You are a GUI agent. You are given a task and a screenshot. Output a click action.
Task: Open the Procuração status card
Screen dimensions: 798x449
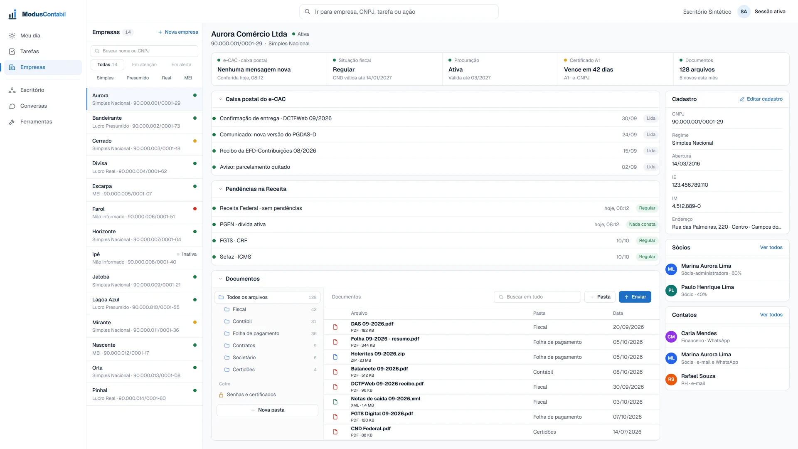coord(500,69)
